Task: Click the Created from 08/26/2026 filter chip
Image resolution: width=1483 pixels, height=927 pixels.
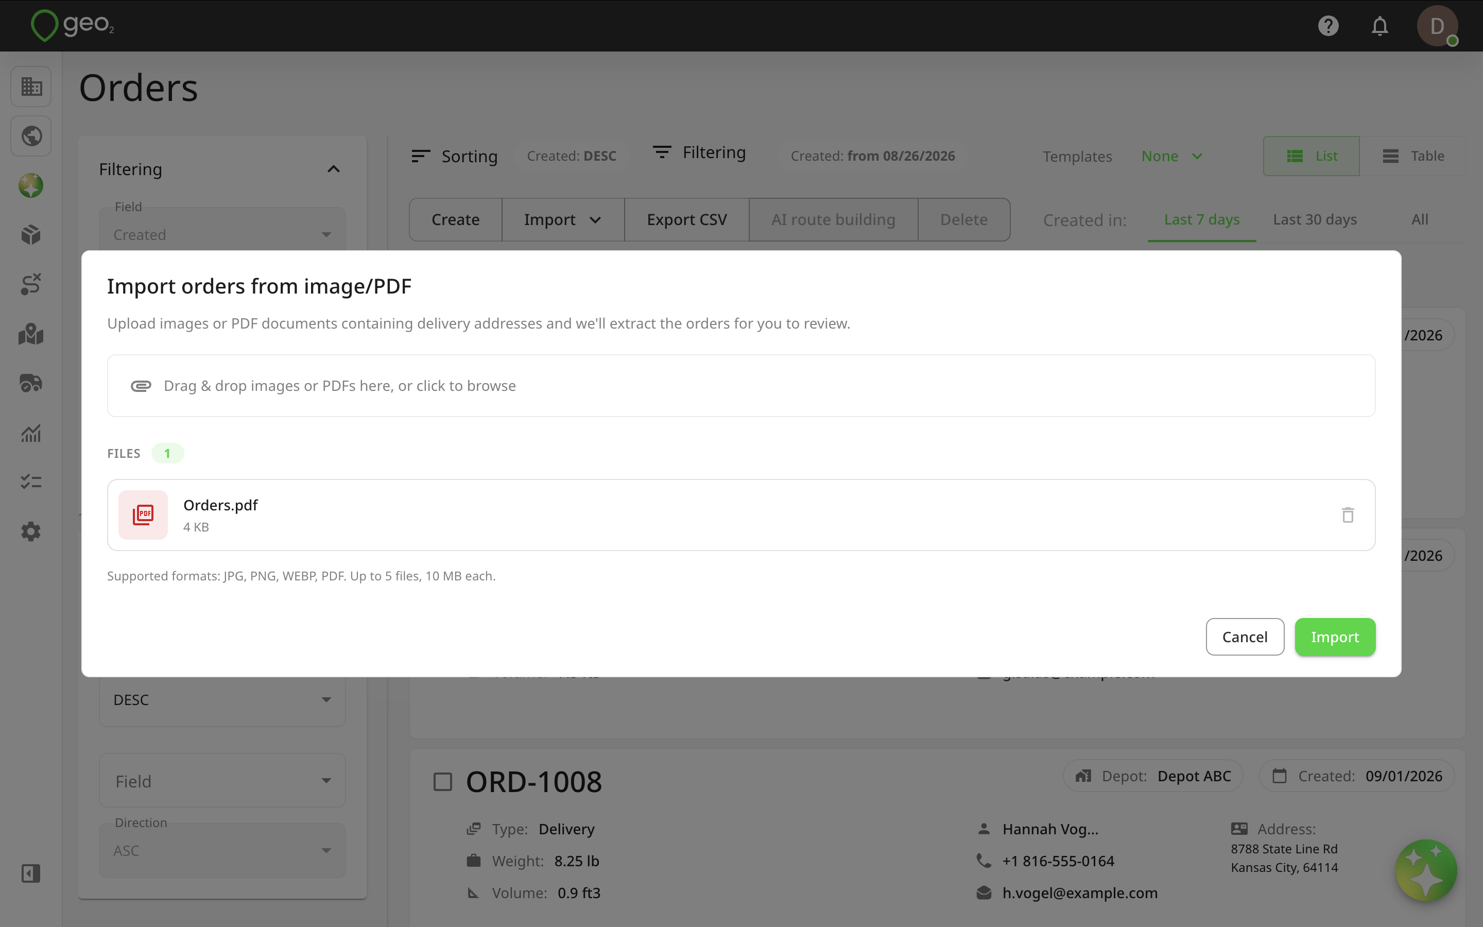Action: pos(872,157)
